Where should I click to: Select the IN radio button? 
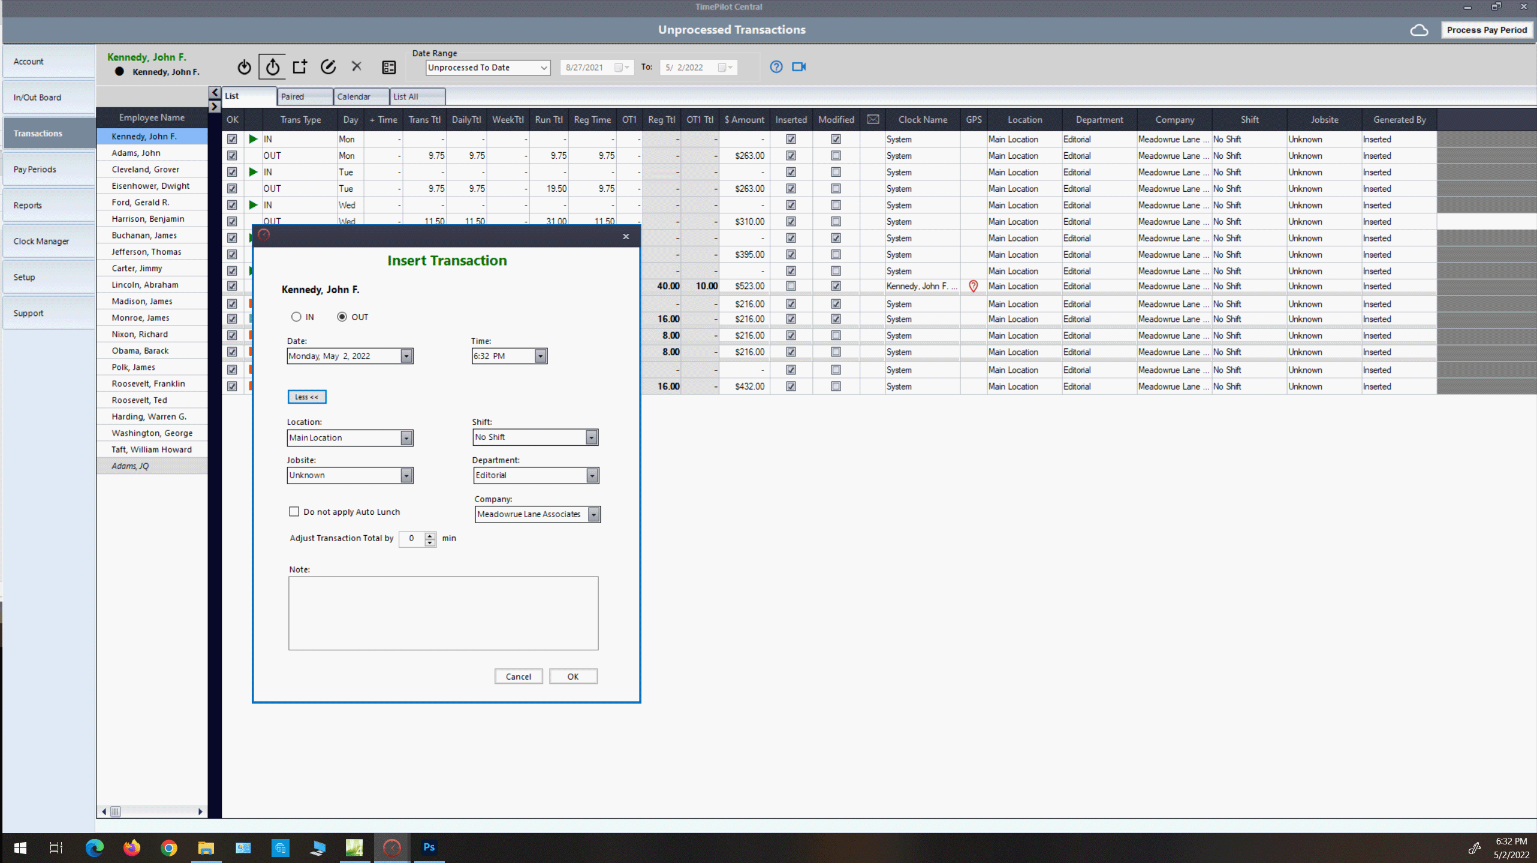[x=296, y=317]
